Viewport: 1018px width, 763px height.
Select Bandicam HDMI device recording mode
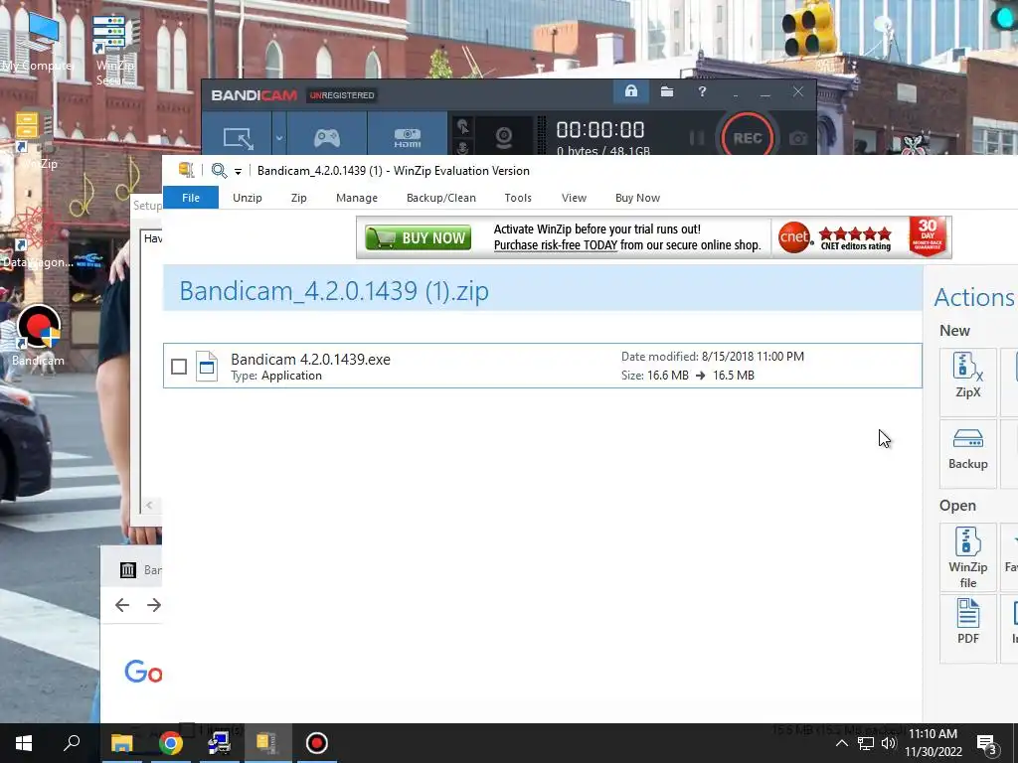(407, 137)
